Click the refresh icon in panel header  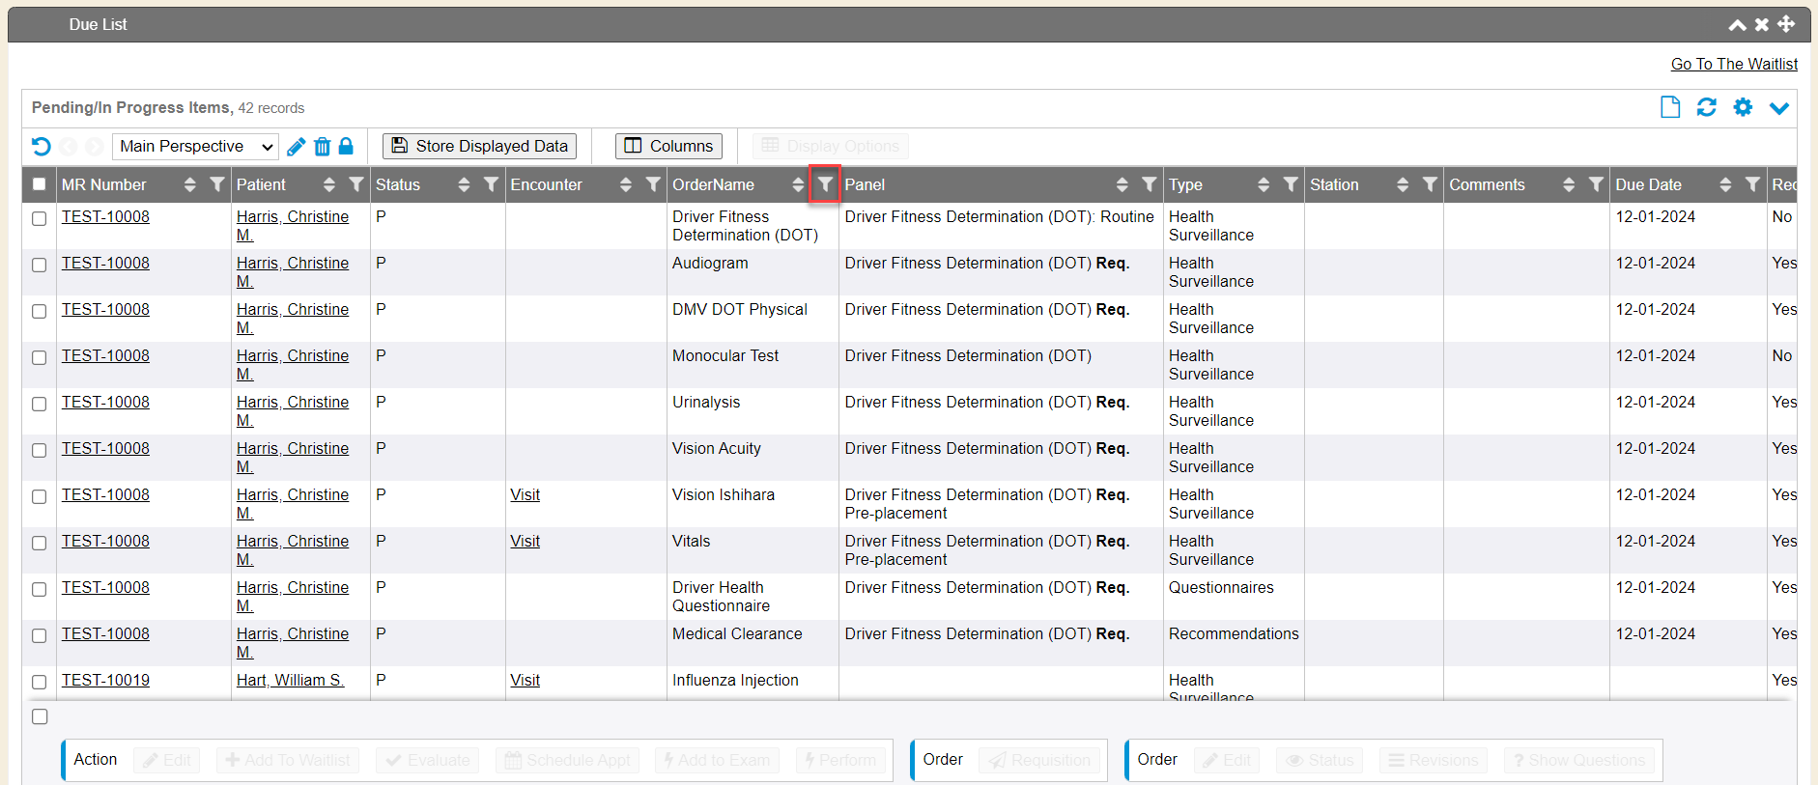tap(1706, 107)
